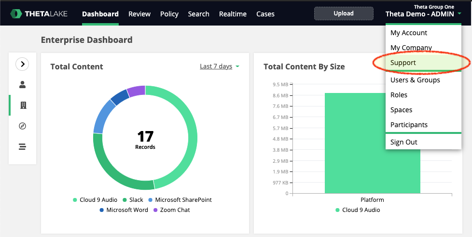Viewport: 472px width, 237px height.
Task: Click the Theta Lake logo
Action: [39, 14]
